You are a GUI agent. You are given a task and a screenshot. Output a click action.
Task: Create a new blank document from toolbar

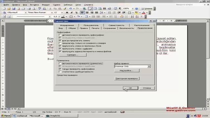pos(4,9)
